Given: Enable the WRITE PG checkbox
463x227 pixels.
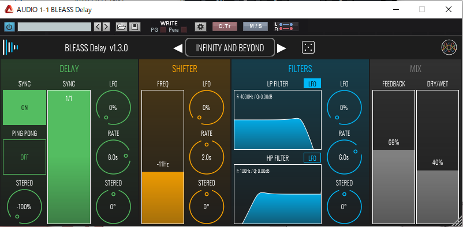Looking at the screenshot, I should coord(163,30).
